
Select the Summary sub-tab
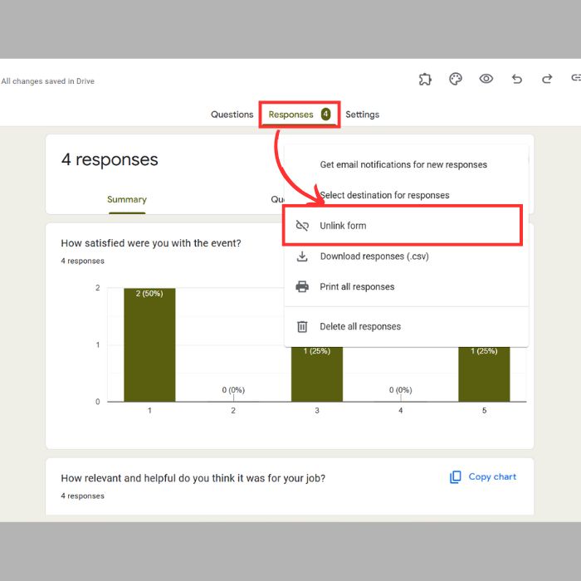(x=127, y=200)
